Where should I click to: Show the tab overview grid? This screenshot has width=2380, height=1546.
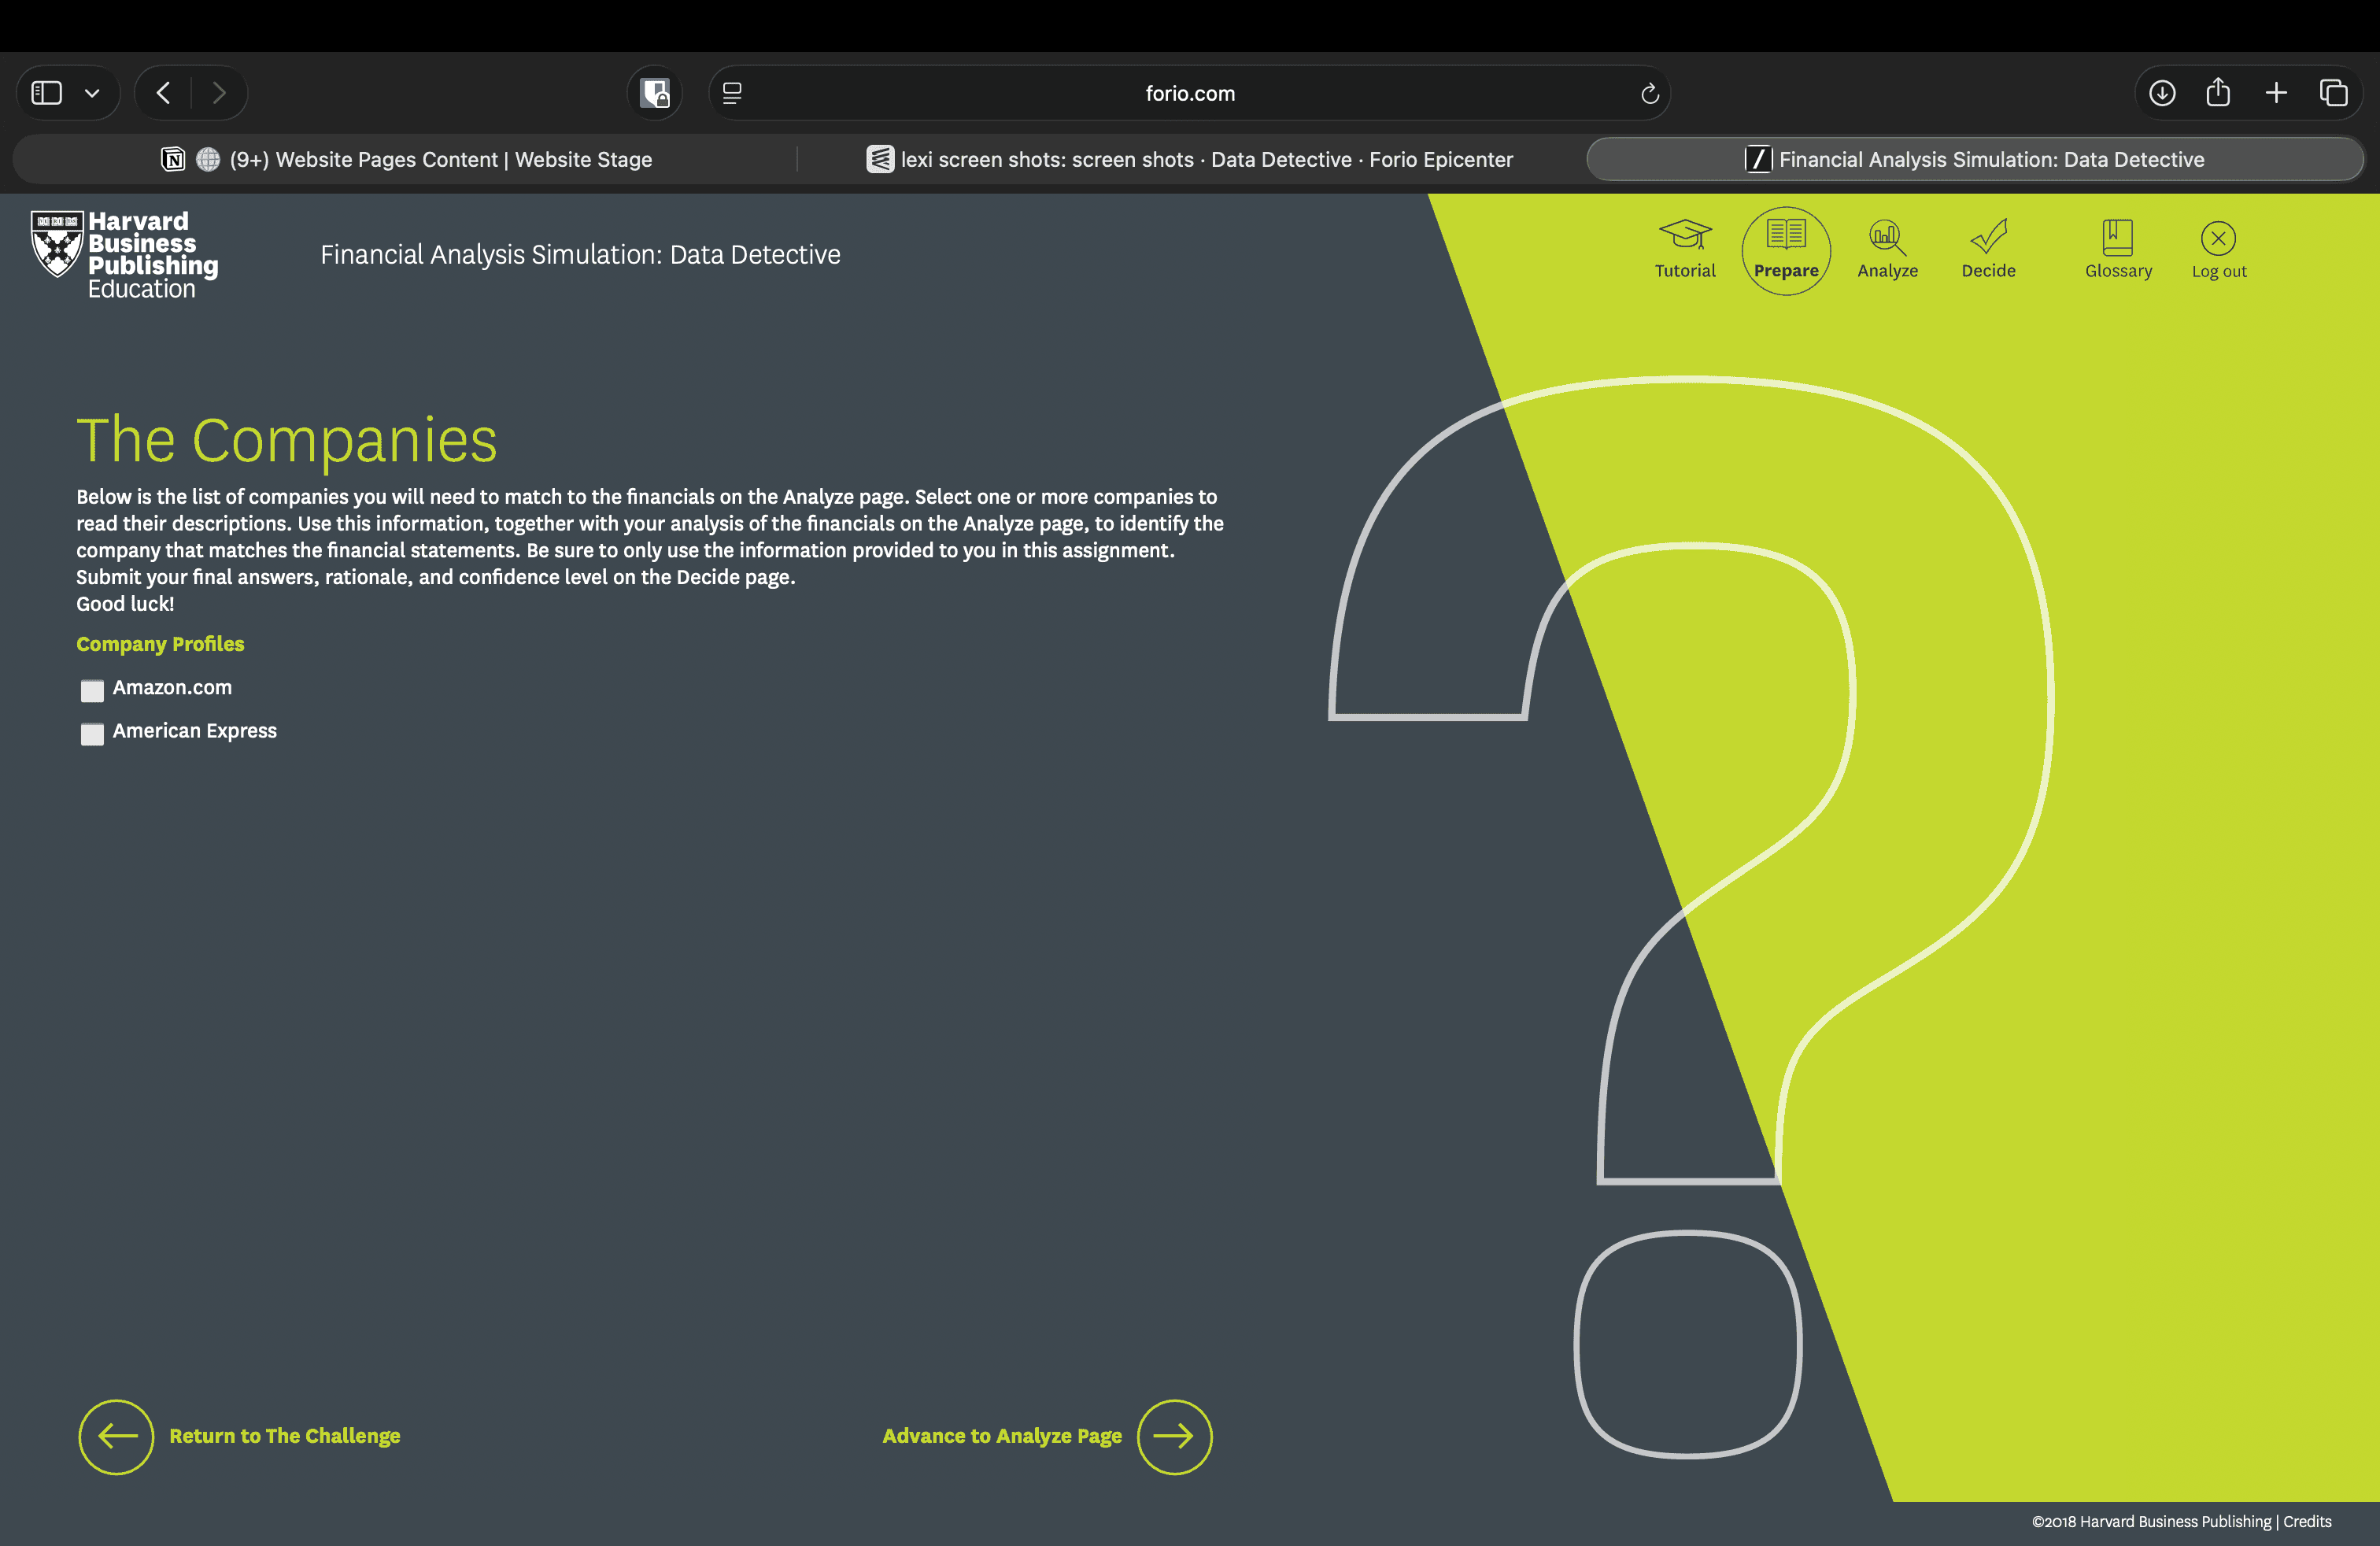[2333, 93]
